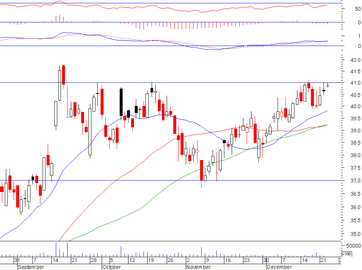Click the 42.0 price axis label

[x=355, y=60]
